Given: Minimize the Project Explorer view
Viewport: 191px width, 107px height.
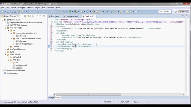Looking at the screenshot, I should (41, 16).
